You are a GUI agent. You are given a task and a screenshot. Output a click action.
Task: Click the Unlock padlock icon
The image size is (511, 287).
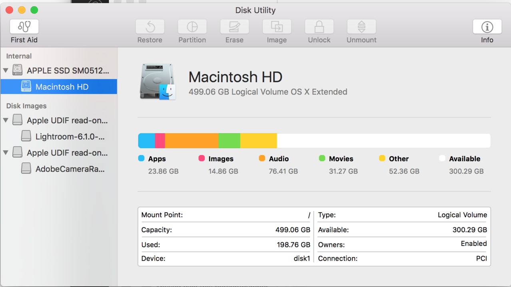pyautogui.click(x=319, y=27)
